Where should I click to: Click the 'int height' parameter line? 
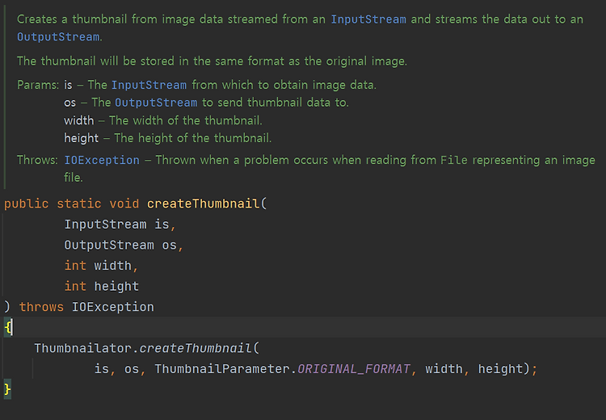(101, 286)
